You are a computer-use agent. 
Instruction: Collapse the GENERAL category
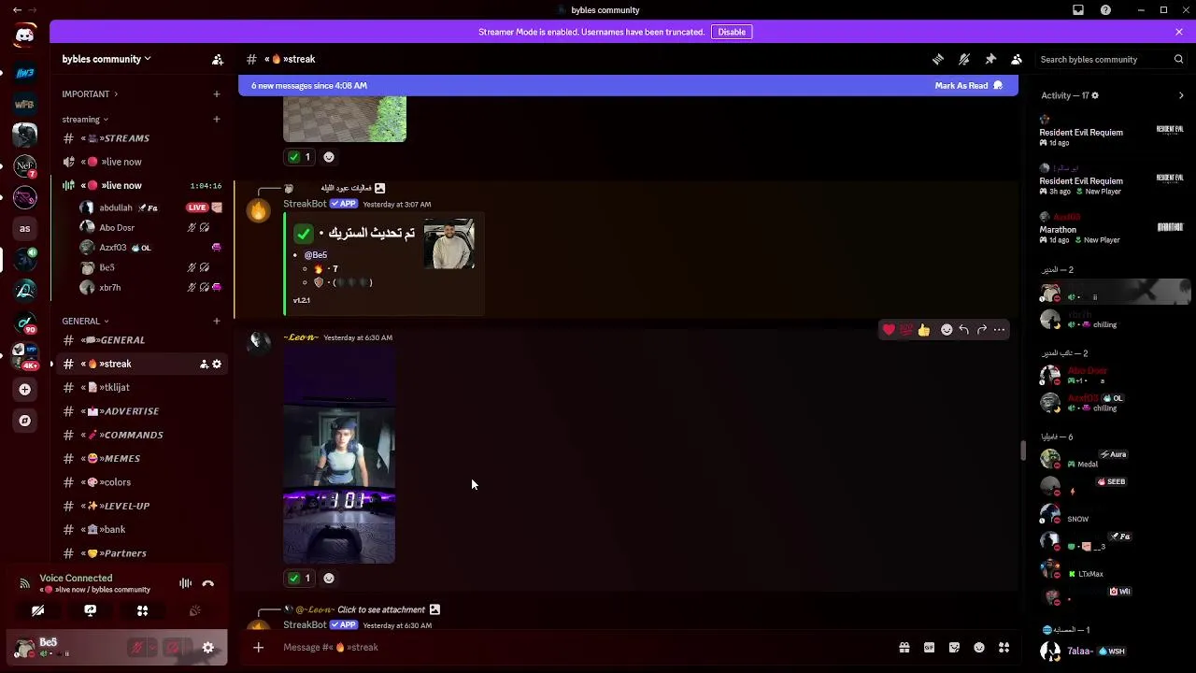click(x=85, y=321)
